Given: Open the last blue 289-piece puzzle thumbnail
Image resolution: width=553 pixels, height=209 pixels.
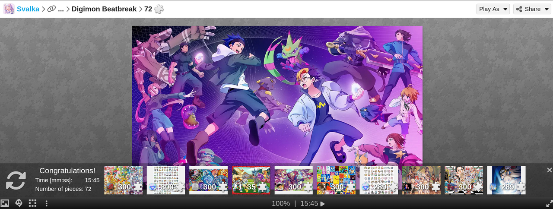Looking at the screenshot, I should [x=506, y=180].
